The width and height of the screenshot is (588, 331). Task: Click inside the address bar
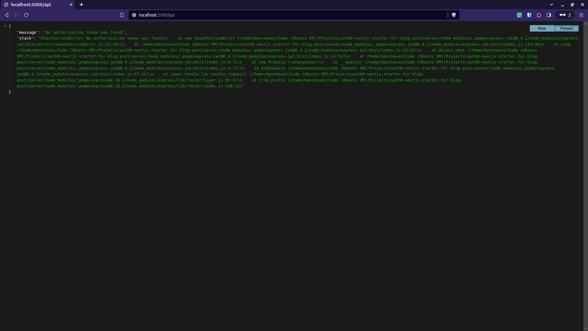[x=276, y=15]
